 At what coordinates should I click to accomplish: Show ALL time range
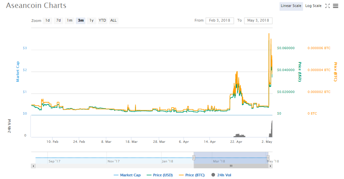tap(113, 21)
